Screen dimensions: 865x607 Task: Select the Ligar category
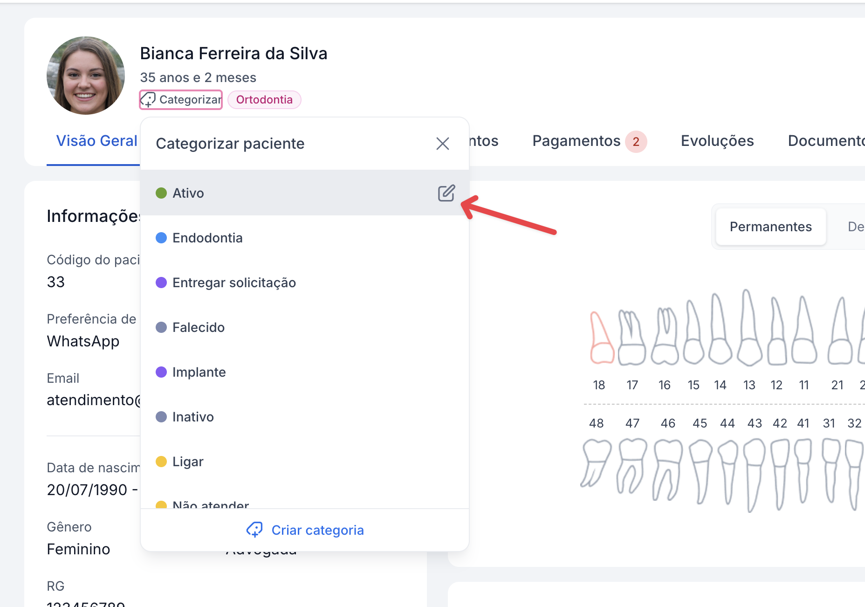tap(188, 462)
